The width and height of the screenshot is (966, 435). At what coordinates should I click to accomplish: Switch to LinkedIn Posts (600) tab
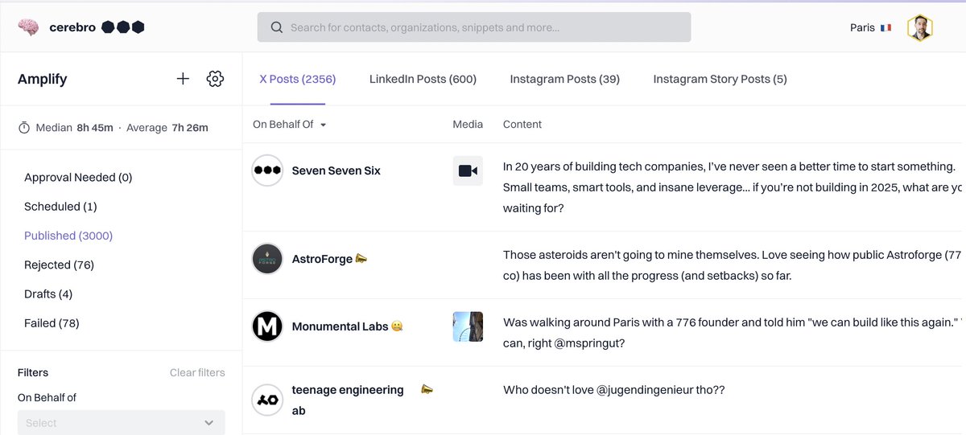pyautogui.click(x=423, y=79)
